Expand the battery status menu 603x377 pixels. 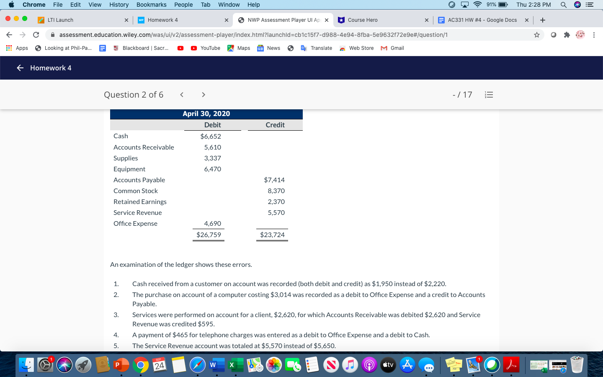pos(502,5)
